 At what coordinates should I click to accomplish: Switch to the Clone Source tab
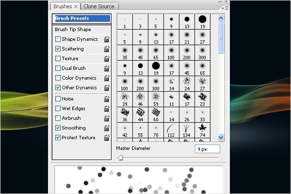point(99,6)
